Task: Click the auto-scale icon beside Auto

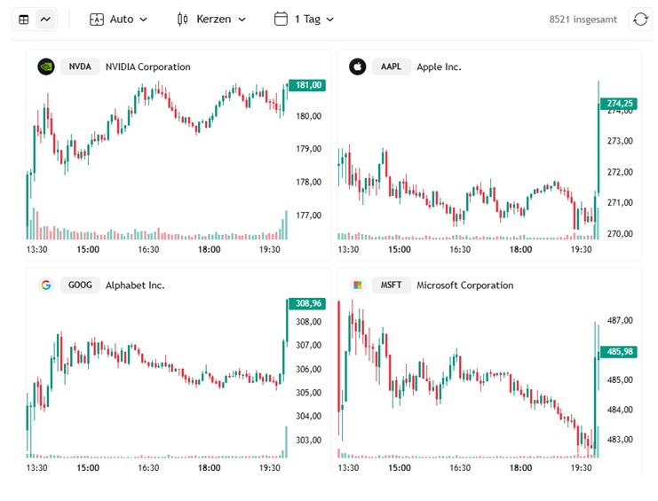Action: (97, 20)
